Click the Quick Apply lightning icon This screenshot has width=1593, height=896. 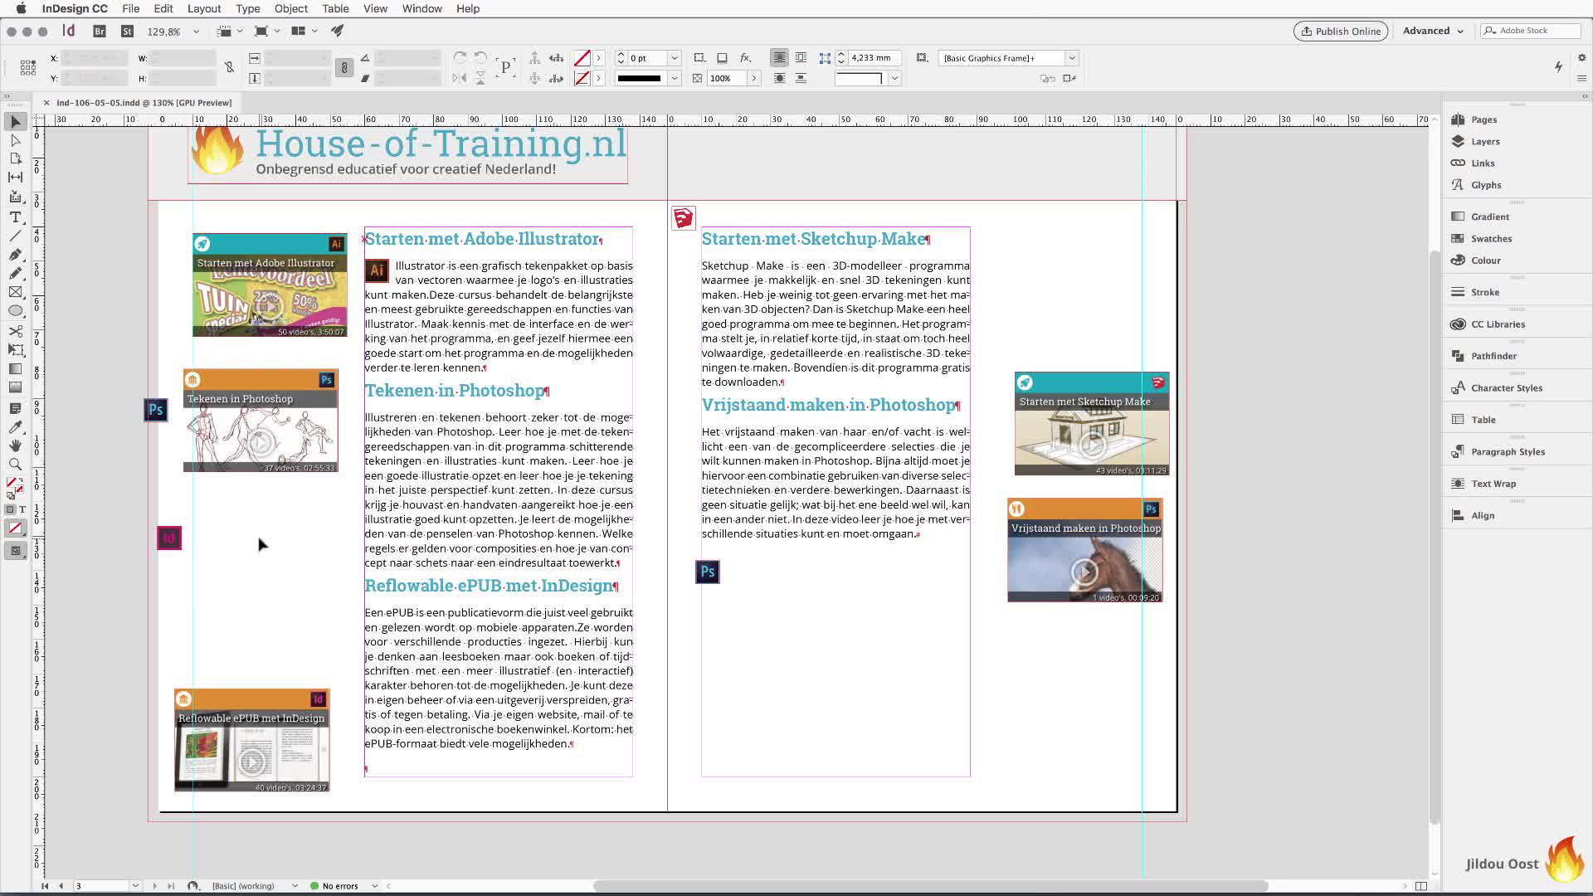1558,66
